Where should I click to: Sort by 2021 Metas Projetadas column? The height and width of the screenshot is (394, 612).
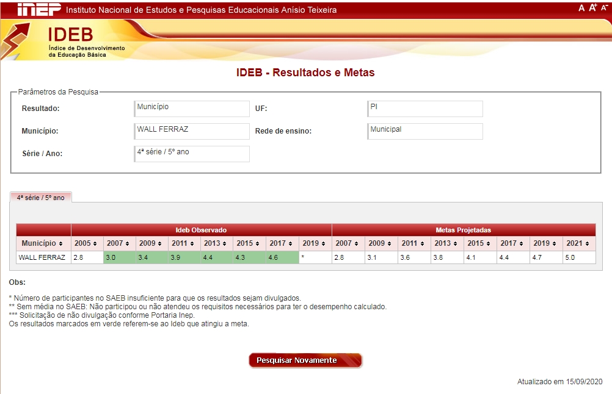tap(578, 243)
